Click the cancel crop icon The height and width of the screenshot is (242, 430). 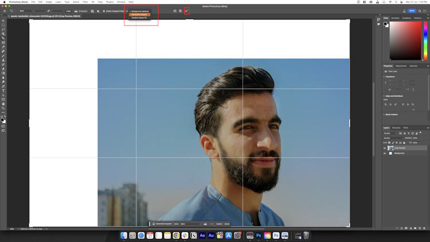coord(180,10)
